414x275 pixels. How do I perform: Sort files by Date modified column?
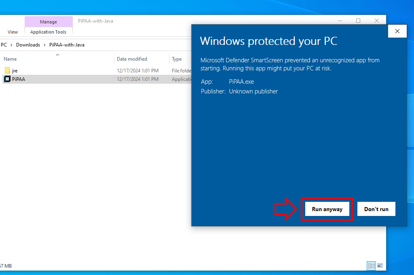click(132, 59)
